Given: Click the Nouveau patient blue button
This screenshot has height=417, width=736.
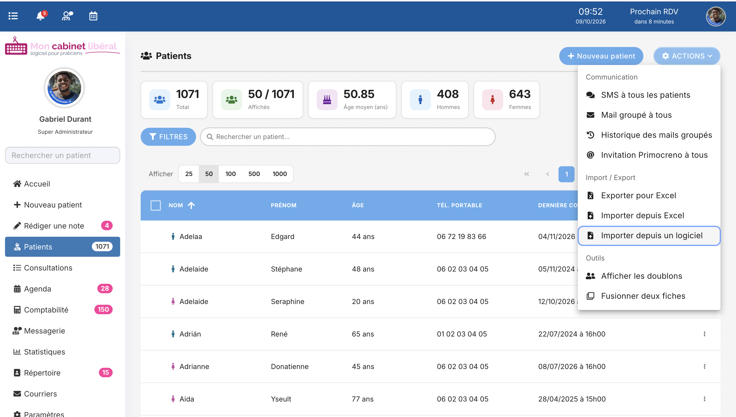Looking at the screenshot, I should pos(601,56).
